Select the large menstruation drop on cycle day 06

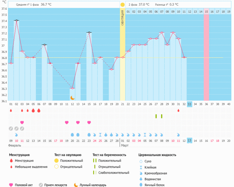click(x=39, y=110)
